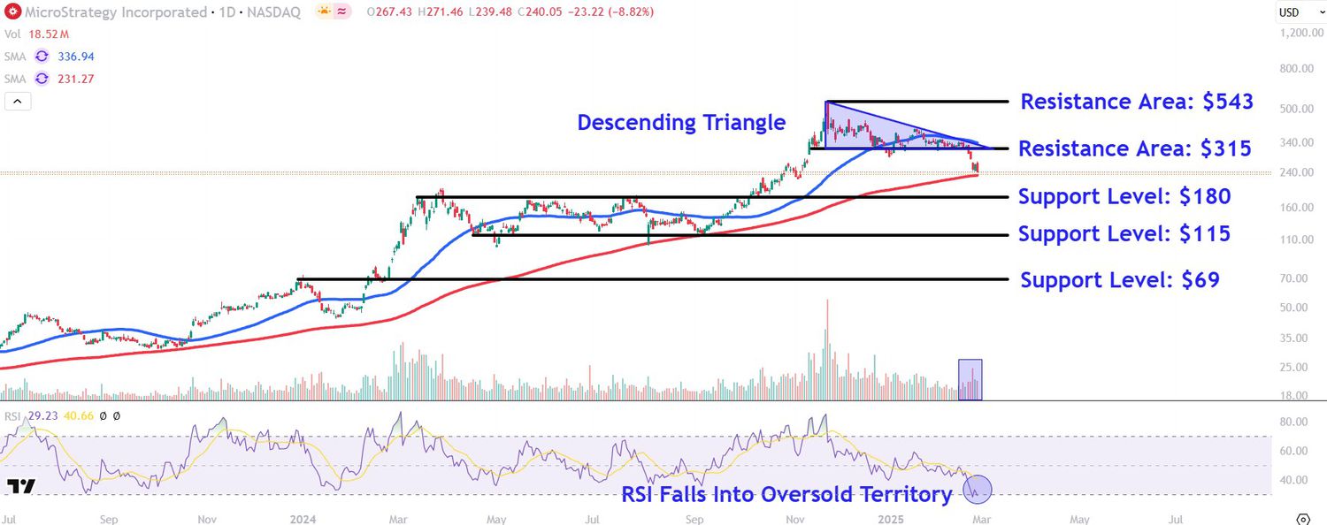1327x525 pixels.
Task: Click refresh icon beside SMA 231.27
Action: [x=41, y=79]
